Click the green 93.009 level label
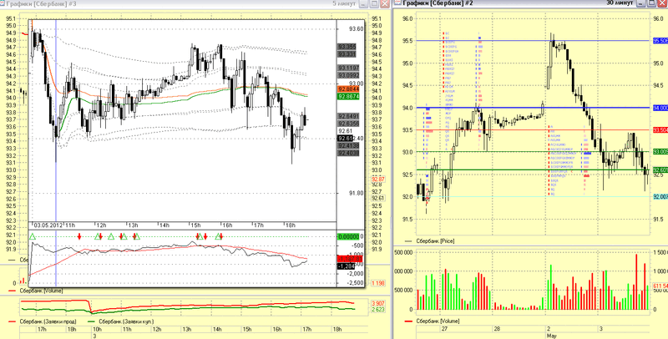The width and height of the screenshot is (668, 339). tap(660, 152)
